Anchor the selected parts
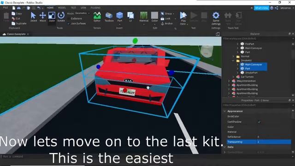Screen dimensions: 295x166 click(x=167, y=24)
